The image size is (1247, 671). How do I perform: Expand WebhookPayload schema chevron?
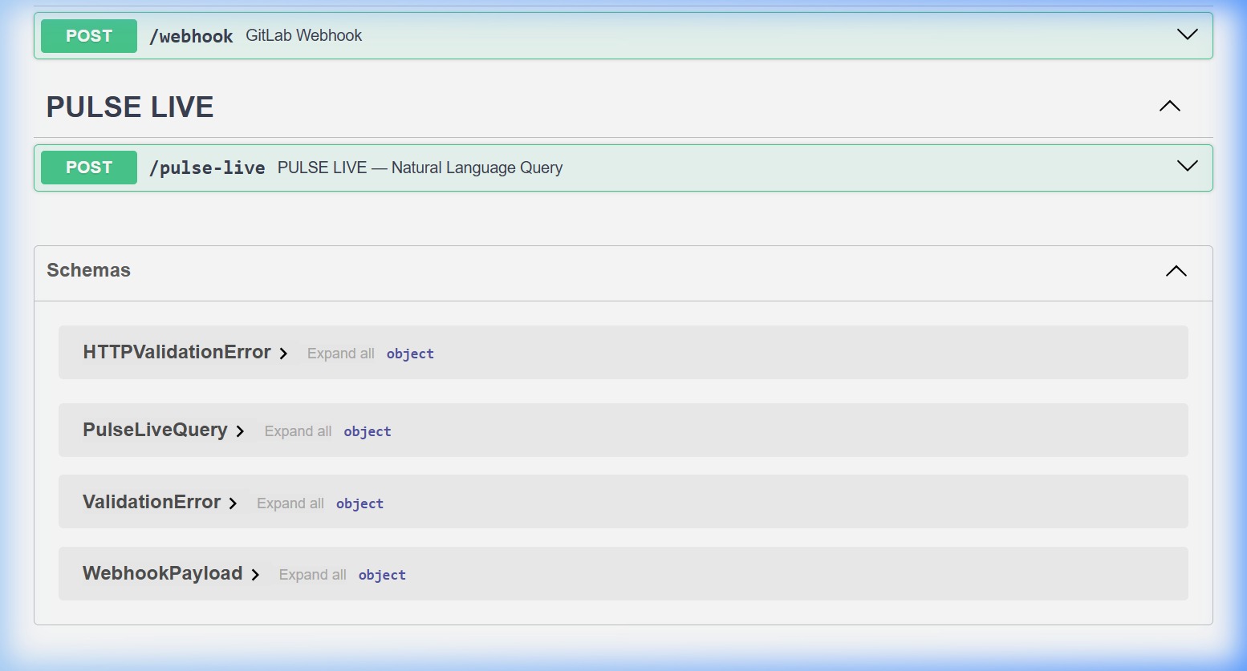click(255, 575)
